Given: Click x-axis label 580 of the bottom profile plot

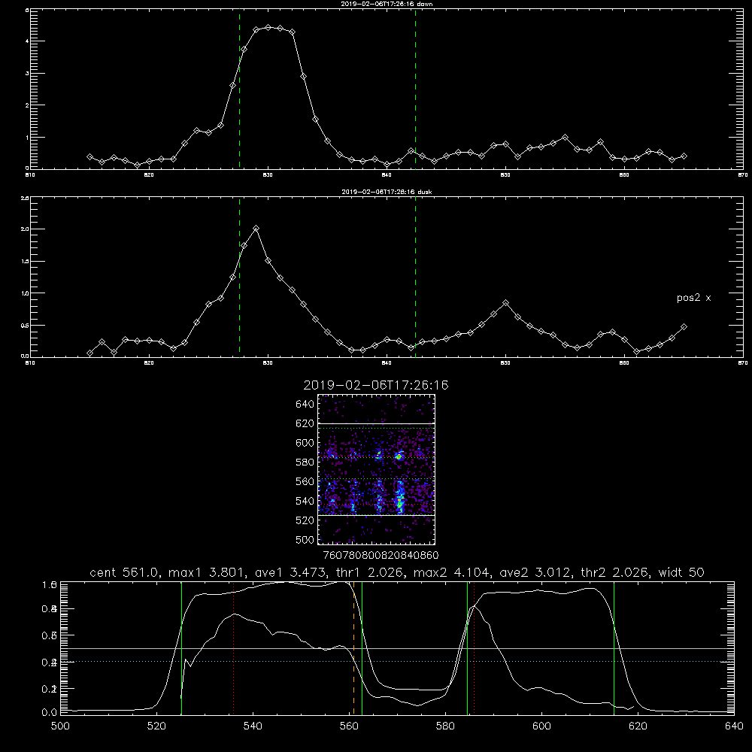Looking at the screenshot, I should click(445, 726).
